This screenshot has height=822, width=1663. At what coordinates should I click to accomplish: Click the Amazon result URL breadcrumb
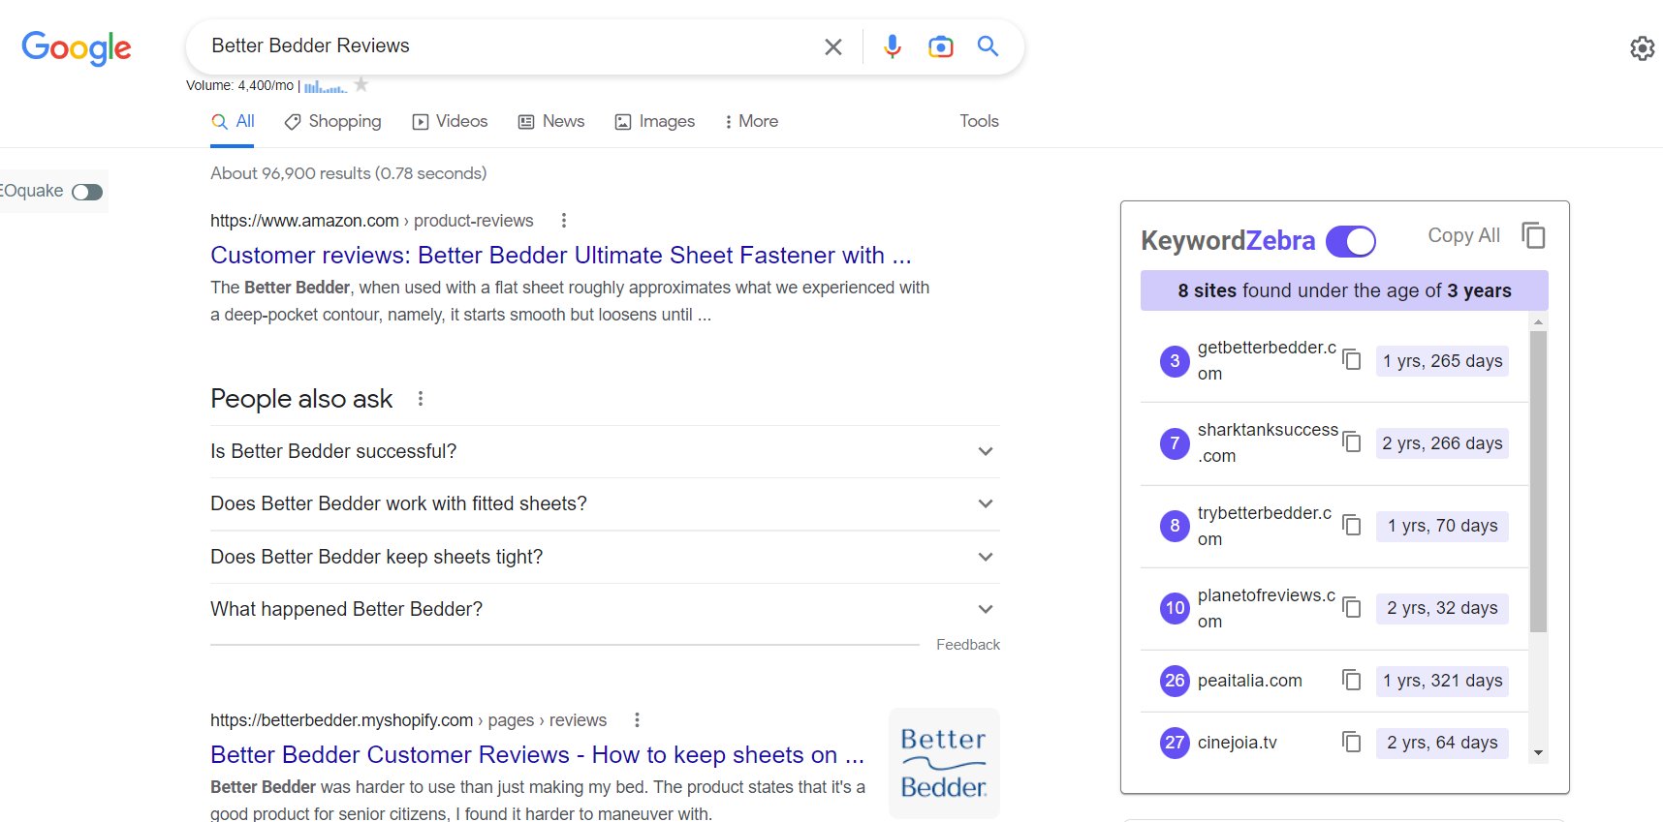(x=371, y=221)
